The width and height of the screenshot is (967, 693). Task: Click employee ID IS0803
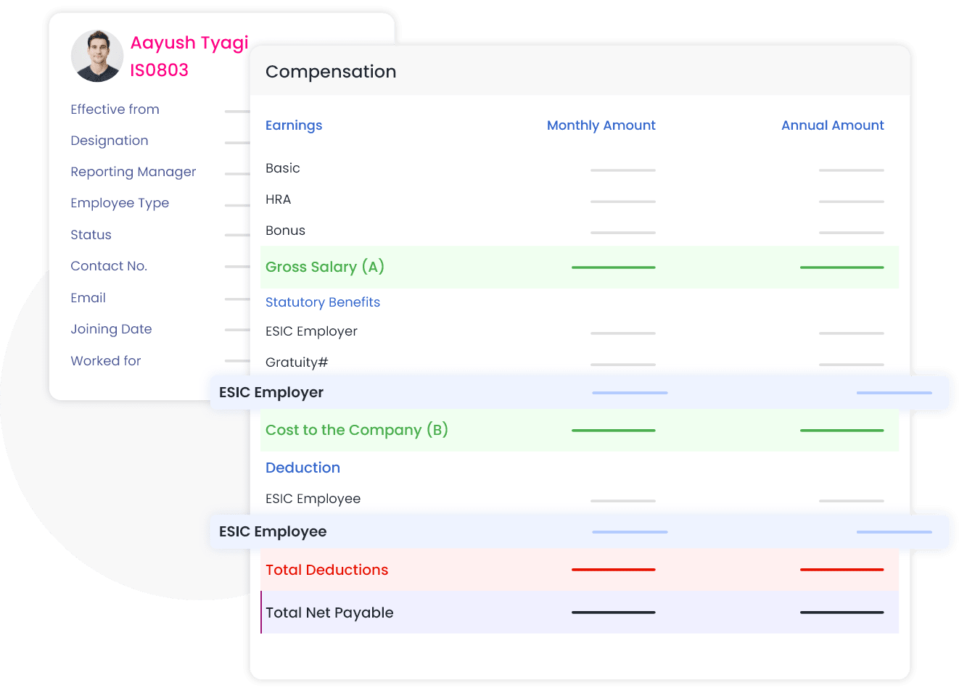(x=159, y=70)
